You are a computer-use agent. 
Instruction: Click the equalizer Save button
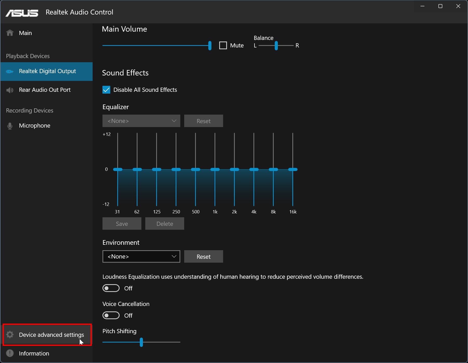point(122,224)
